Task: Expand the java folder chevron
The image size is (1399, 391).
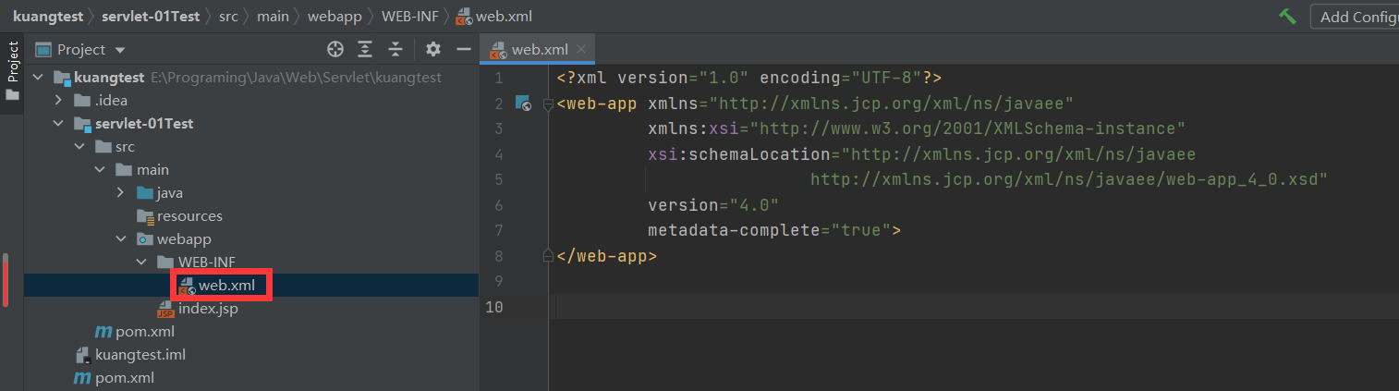Action: click(x=121, y=193)
